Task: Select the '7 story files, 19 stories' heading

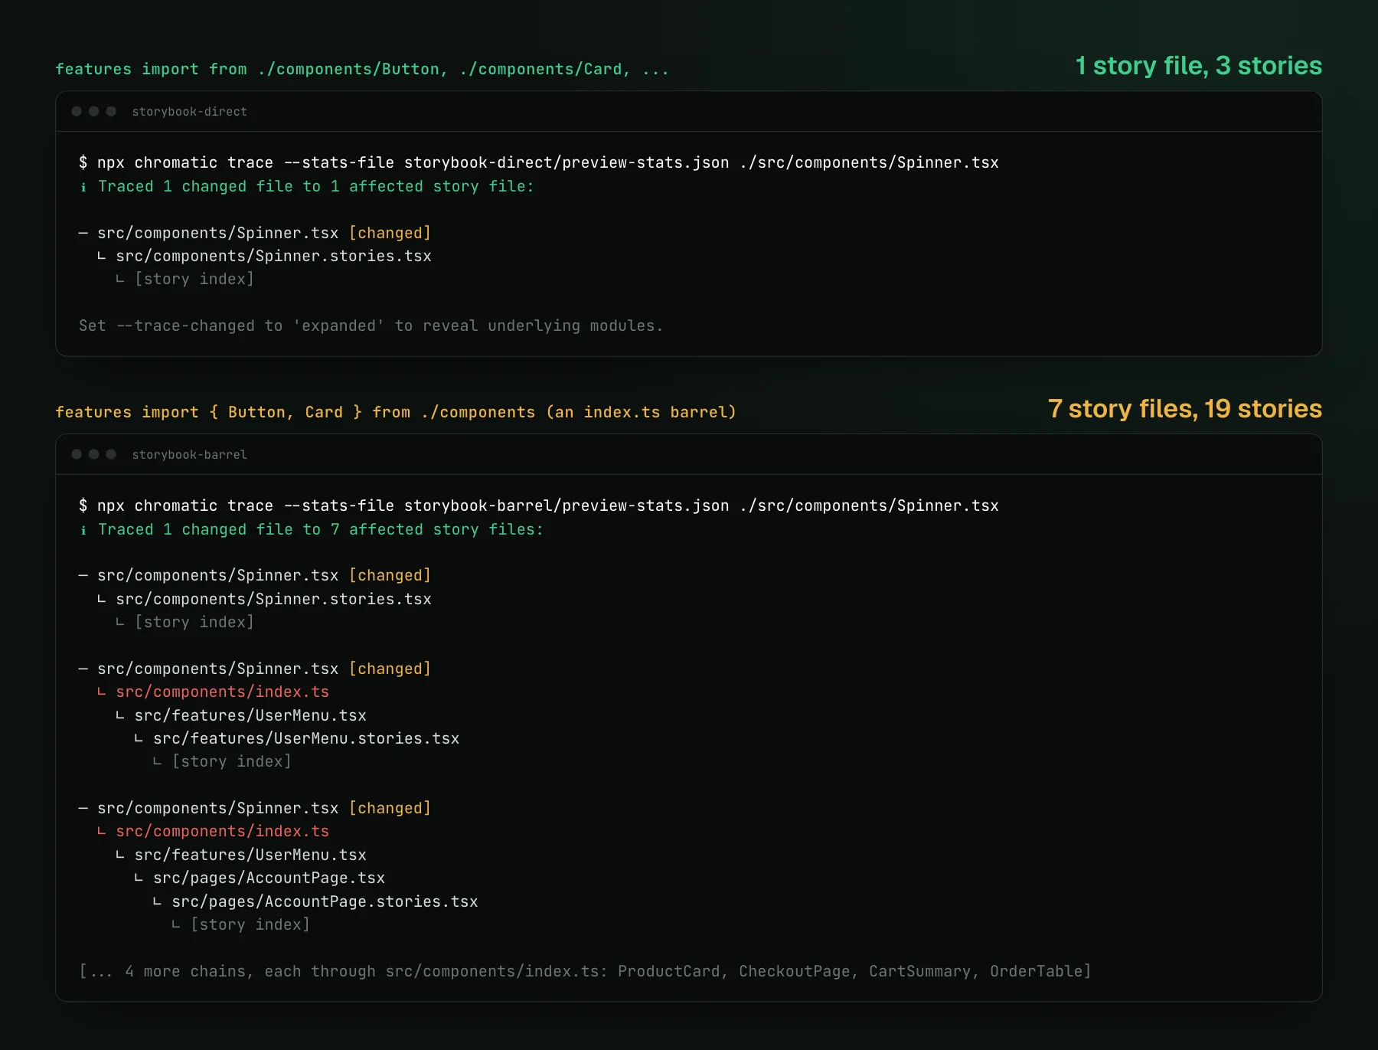Action: [1184, 409]
